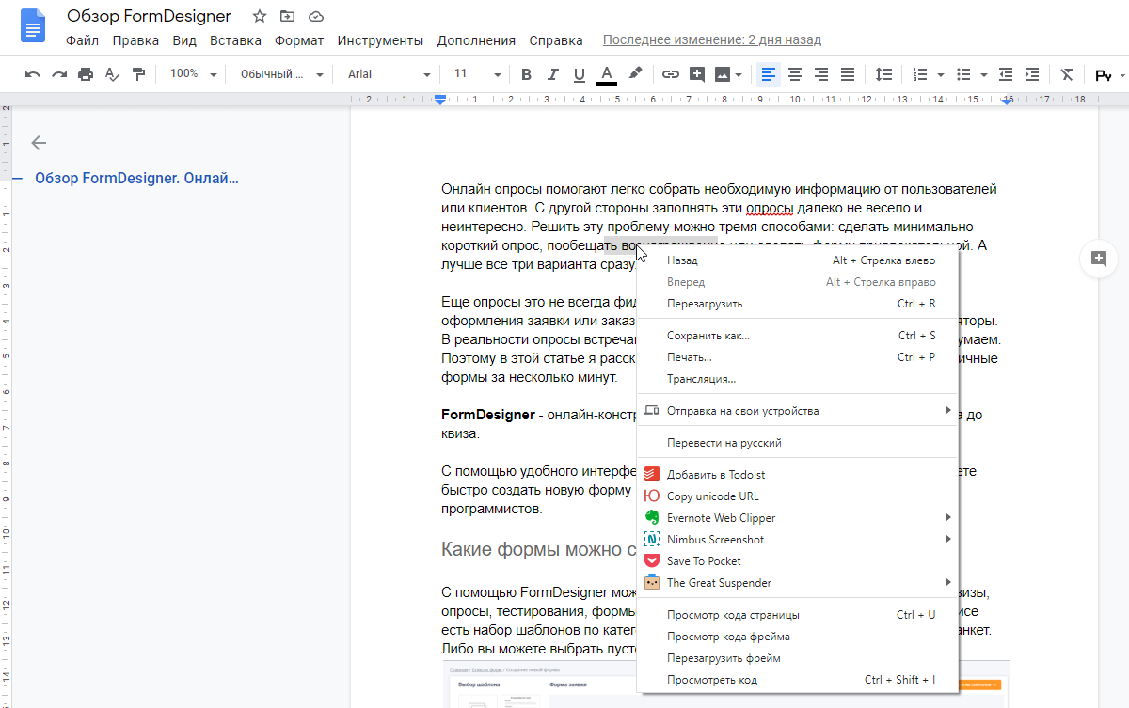Click the Undo arrow icon
Image resolution: width=1129 pixels, height=708 pixels.
[x=33, y=74]
